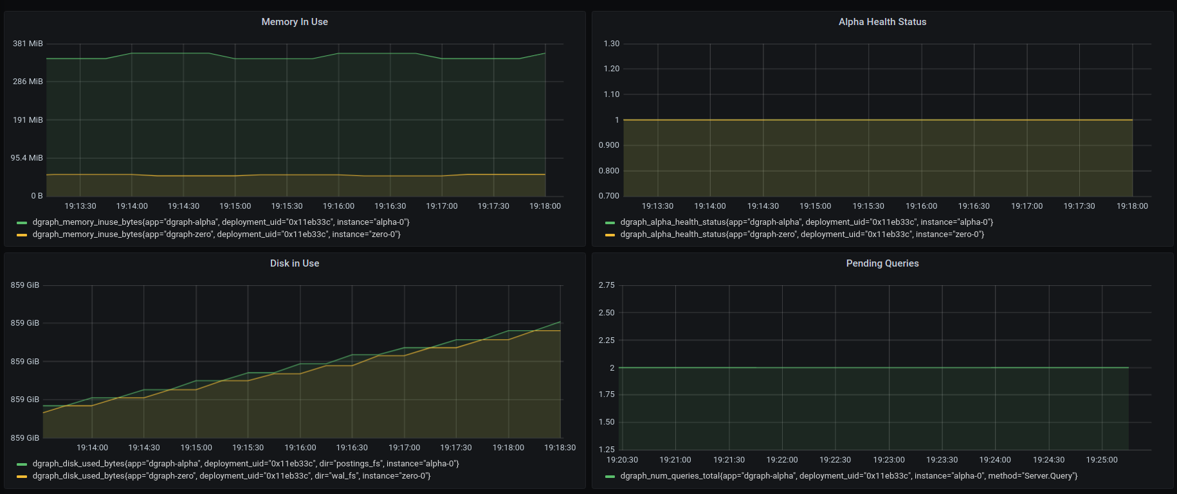Click 19:14:00 tick in Disk in Use
1177x494 pixels.
tap(92, 448)
